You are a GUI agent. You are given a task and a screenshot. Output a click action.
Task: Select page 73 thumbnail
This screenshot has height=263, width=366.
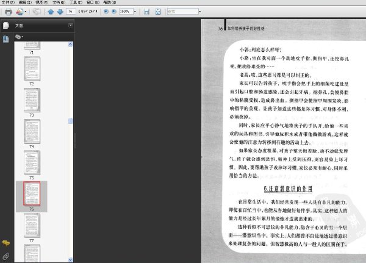32,100
